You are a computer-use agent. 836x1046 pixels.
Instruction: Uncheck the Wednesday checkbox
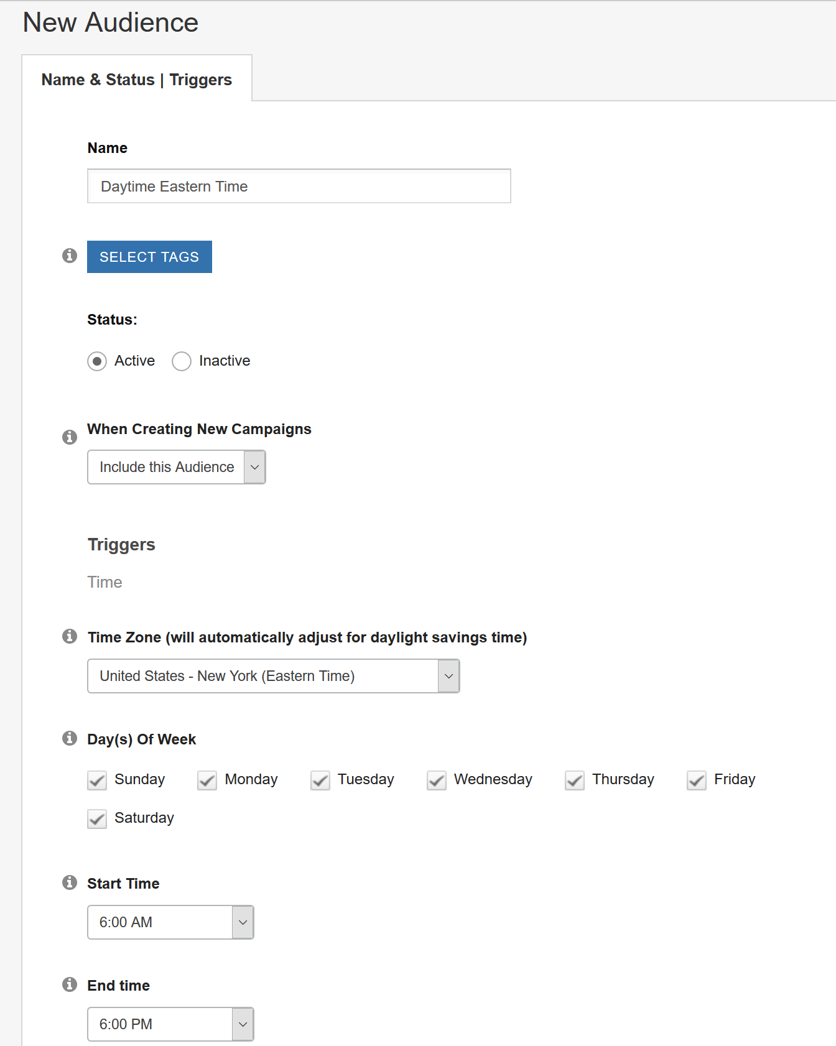(436, 781)
